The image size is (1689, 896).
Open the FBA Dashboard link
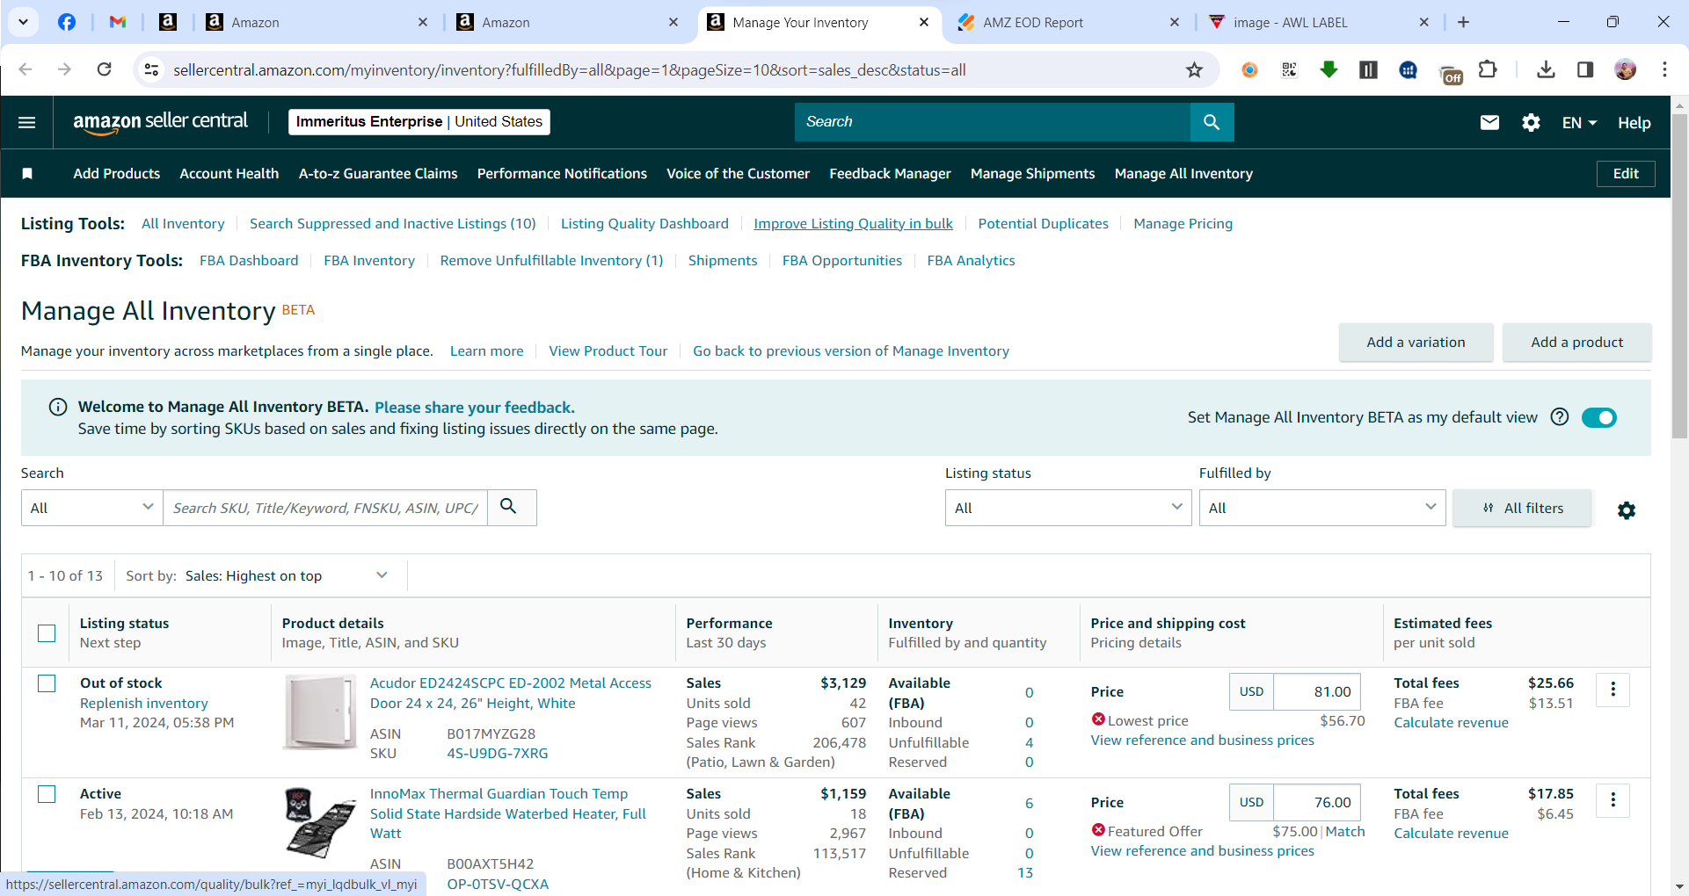249,261
